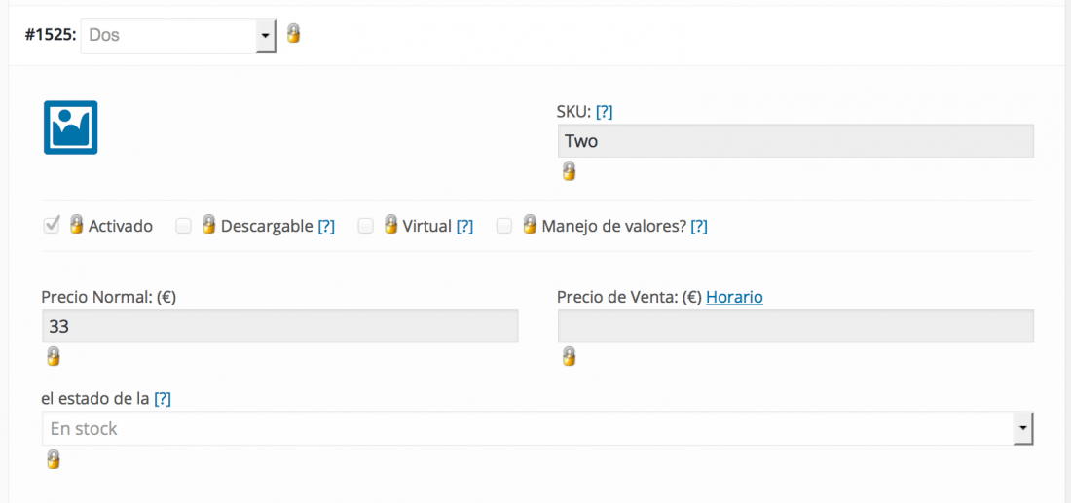The width and height of the screenshot is (1071, 503).
Task: Click the Precio Normal field showing 33
Action: pos(280,327)
